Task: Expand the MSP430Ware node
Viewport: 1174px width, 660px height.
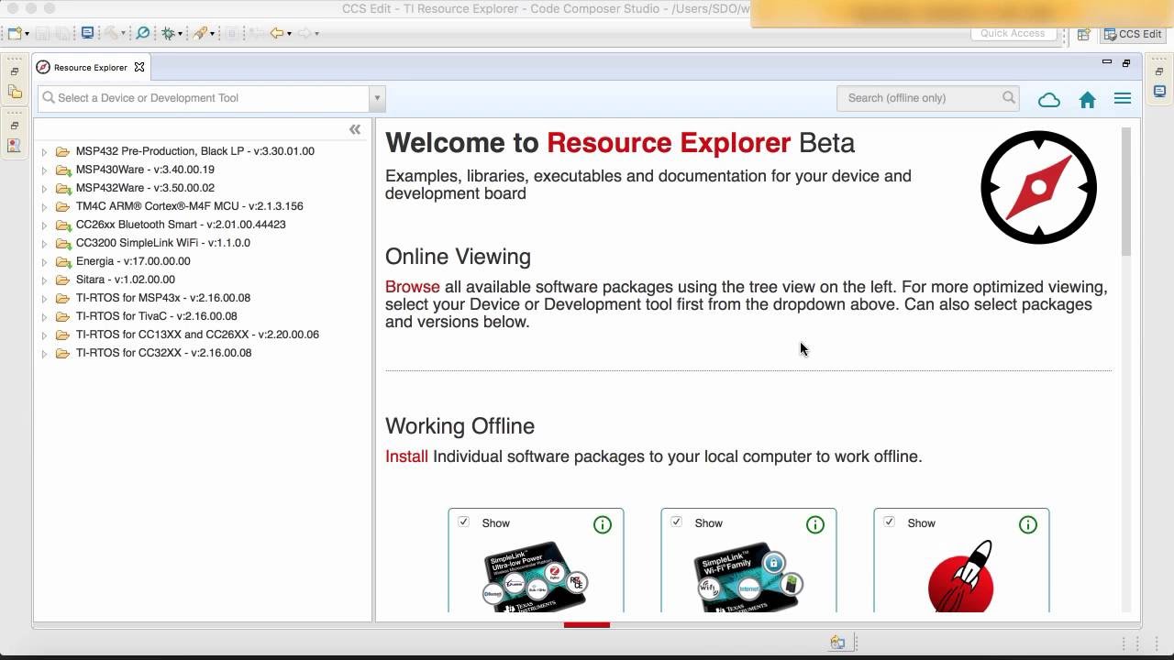Action: [x=44, y=170]
